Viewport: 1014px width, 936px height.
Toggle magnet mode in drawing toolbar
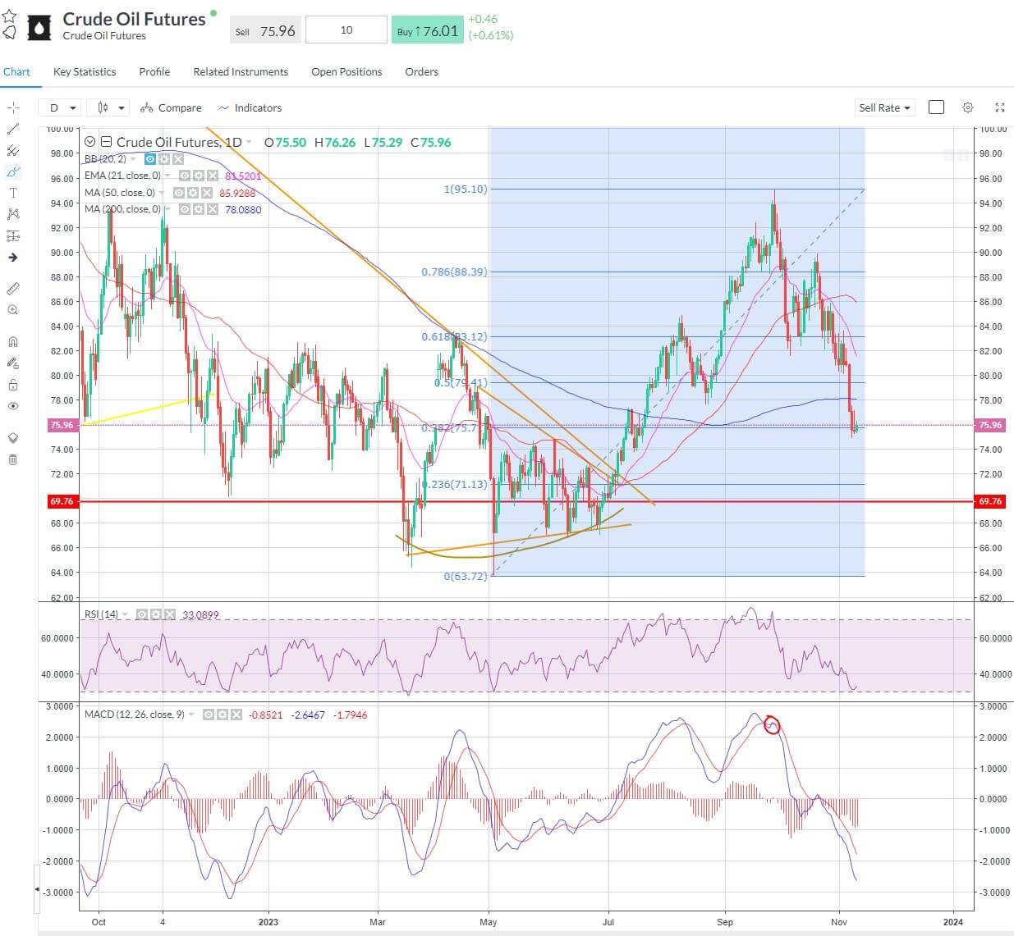[12, 342]
